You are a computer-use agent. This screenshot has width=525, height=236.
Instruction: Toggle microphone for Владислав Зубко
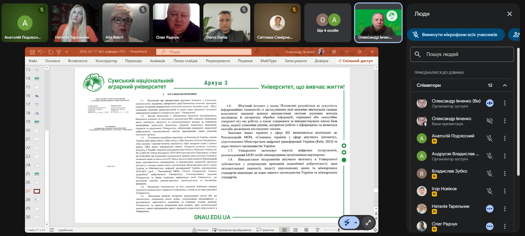pyautogui.click(x=489, y=173)
